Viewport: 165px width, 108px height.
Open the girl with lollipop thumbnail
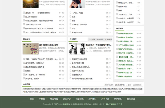77,4
